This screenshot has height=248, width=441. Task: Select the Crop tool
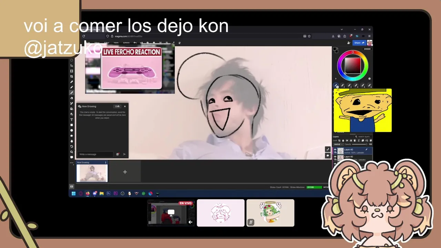(72, 76)
